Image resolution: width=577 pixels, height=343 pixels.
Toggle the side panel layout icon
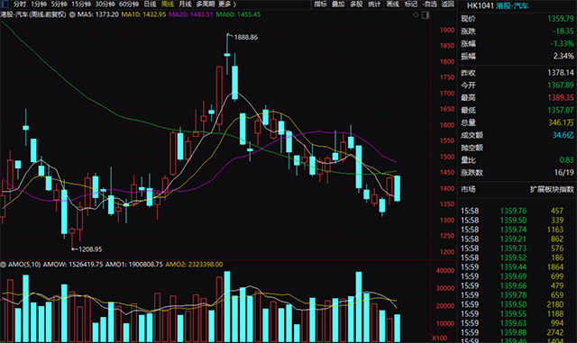coord(426,15)
